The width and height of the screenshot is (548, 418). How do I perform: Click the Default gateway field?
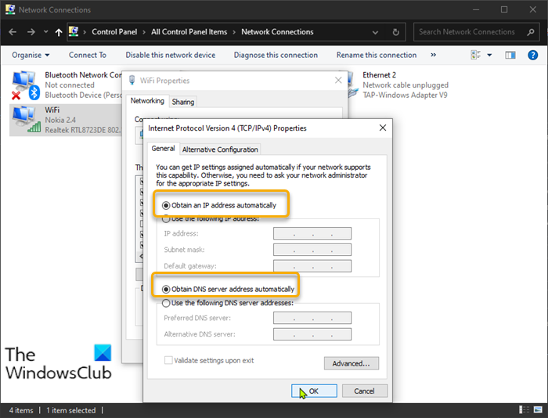[x=312, y=266]
